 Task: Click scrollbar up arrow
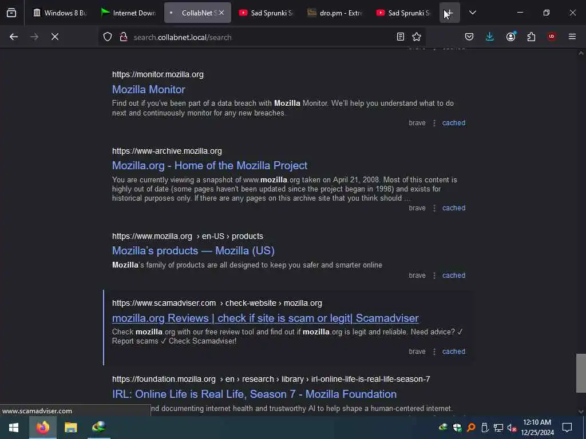[581, 53]
